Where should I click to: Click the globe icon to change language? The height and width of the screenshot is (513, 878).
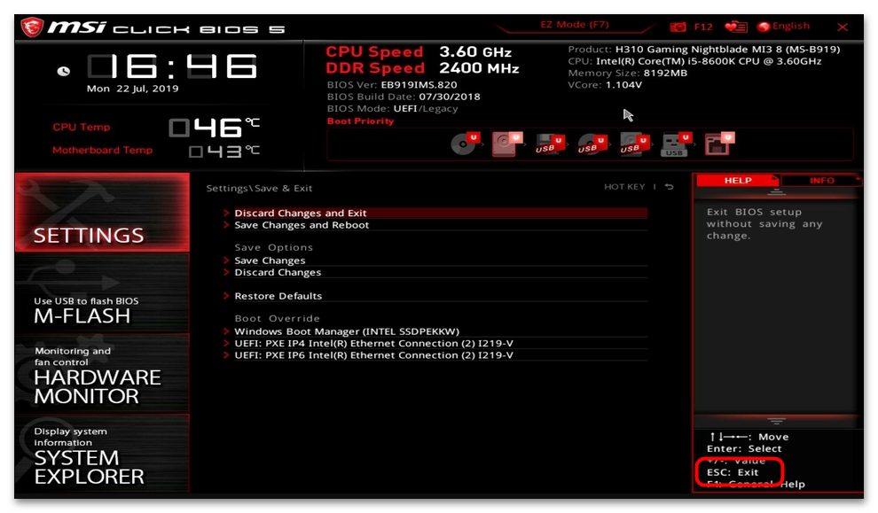click(764, 27)
